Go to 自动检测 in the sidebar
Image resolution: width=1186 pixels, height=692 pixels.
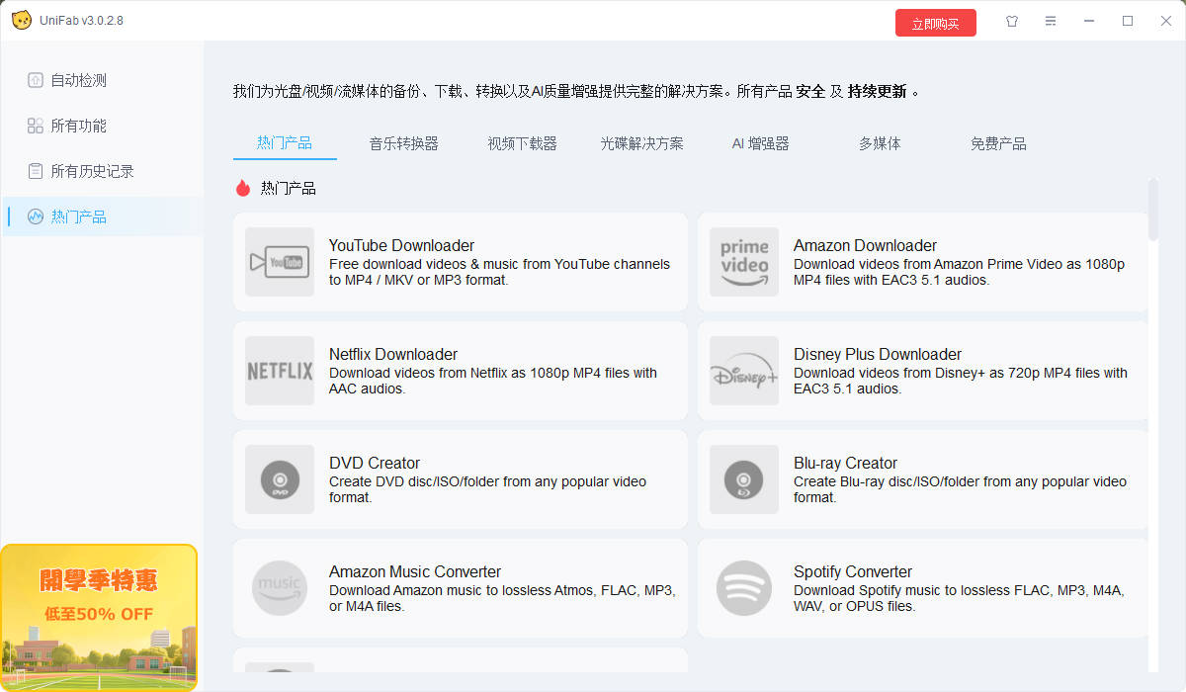(78, 80)
